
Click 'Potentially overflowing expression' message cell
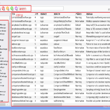(x=98, y=17)
